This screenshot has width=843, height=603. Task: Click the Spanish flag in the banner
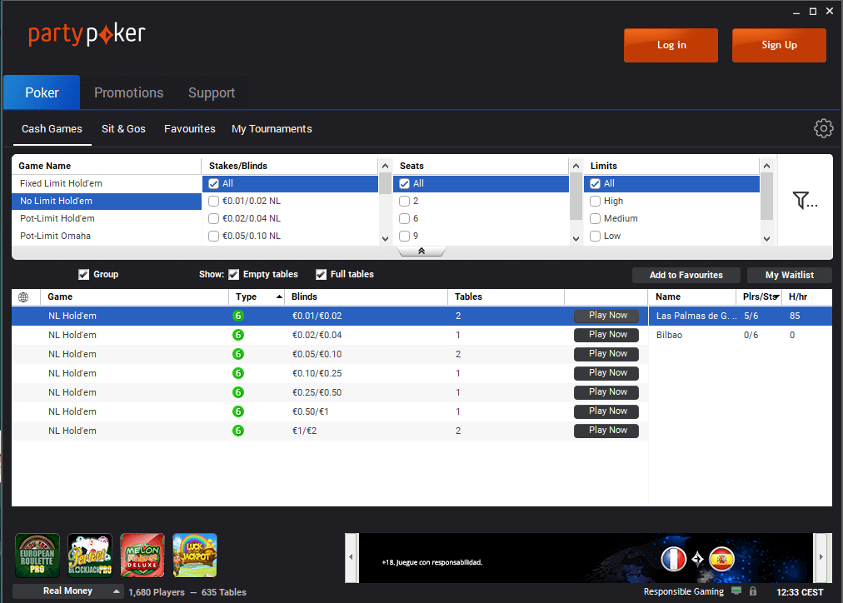pos(721,559)
